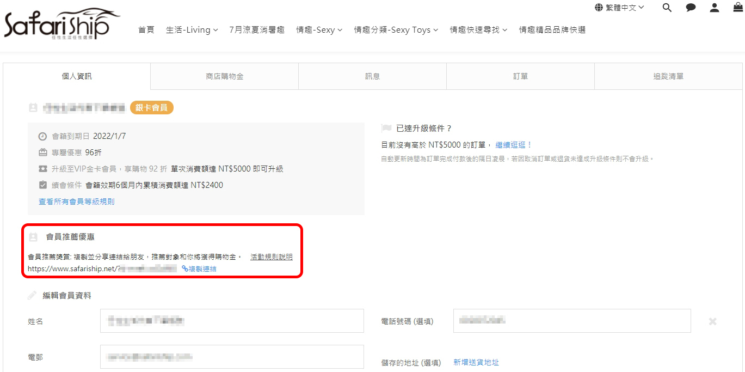The height and width of the screenshot is (372, 745).
Task: Click the account person icon
Action: pos(714,8)
